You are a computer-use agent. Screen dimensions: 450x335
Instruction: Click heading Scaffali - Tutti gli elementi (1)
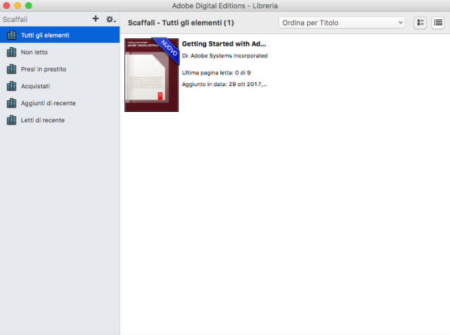[x=180, y=23]
